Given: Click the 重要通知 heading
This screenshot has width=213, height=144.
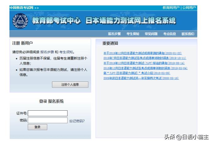Looking at the screenshot, I should (x=110, y=43).
